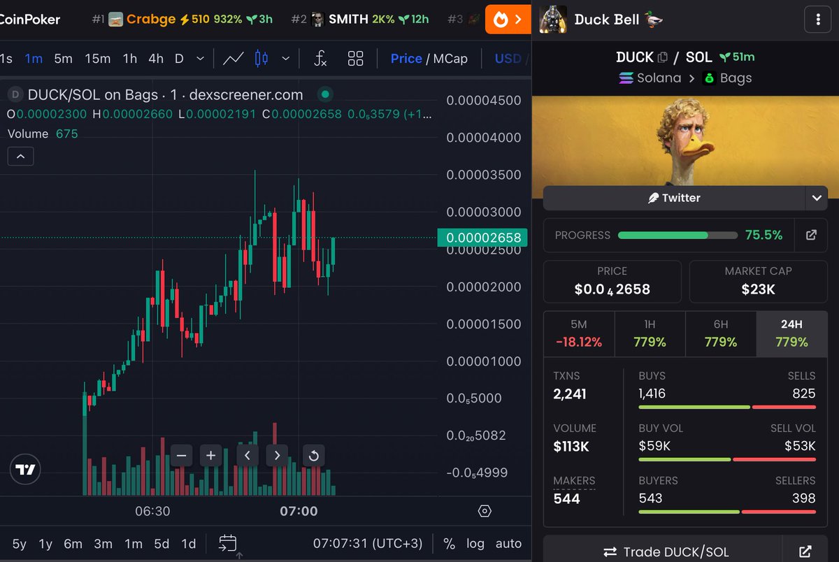
Task: Select the candlestick chart type icon
Action: pyautogui.click(x=261, y=59)
